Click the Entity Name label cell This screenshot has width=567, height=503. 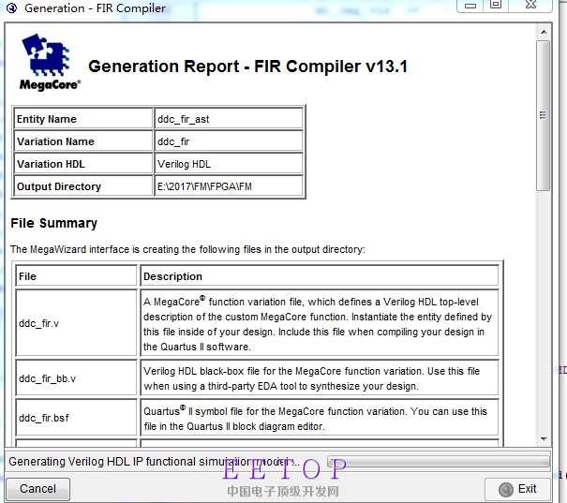(83, 119)
